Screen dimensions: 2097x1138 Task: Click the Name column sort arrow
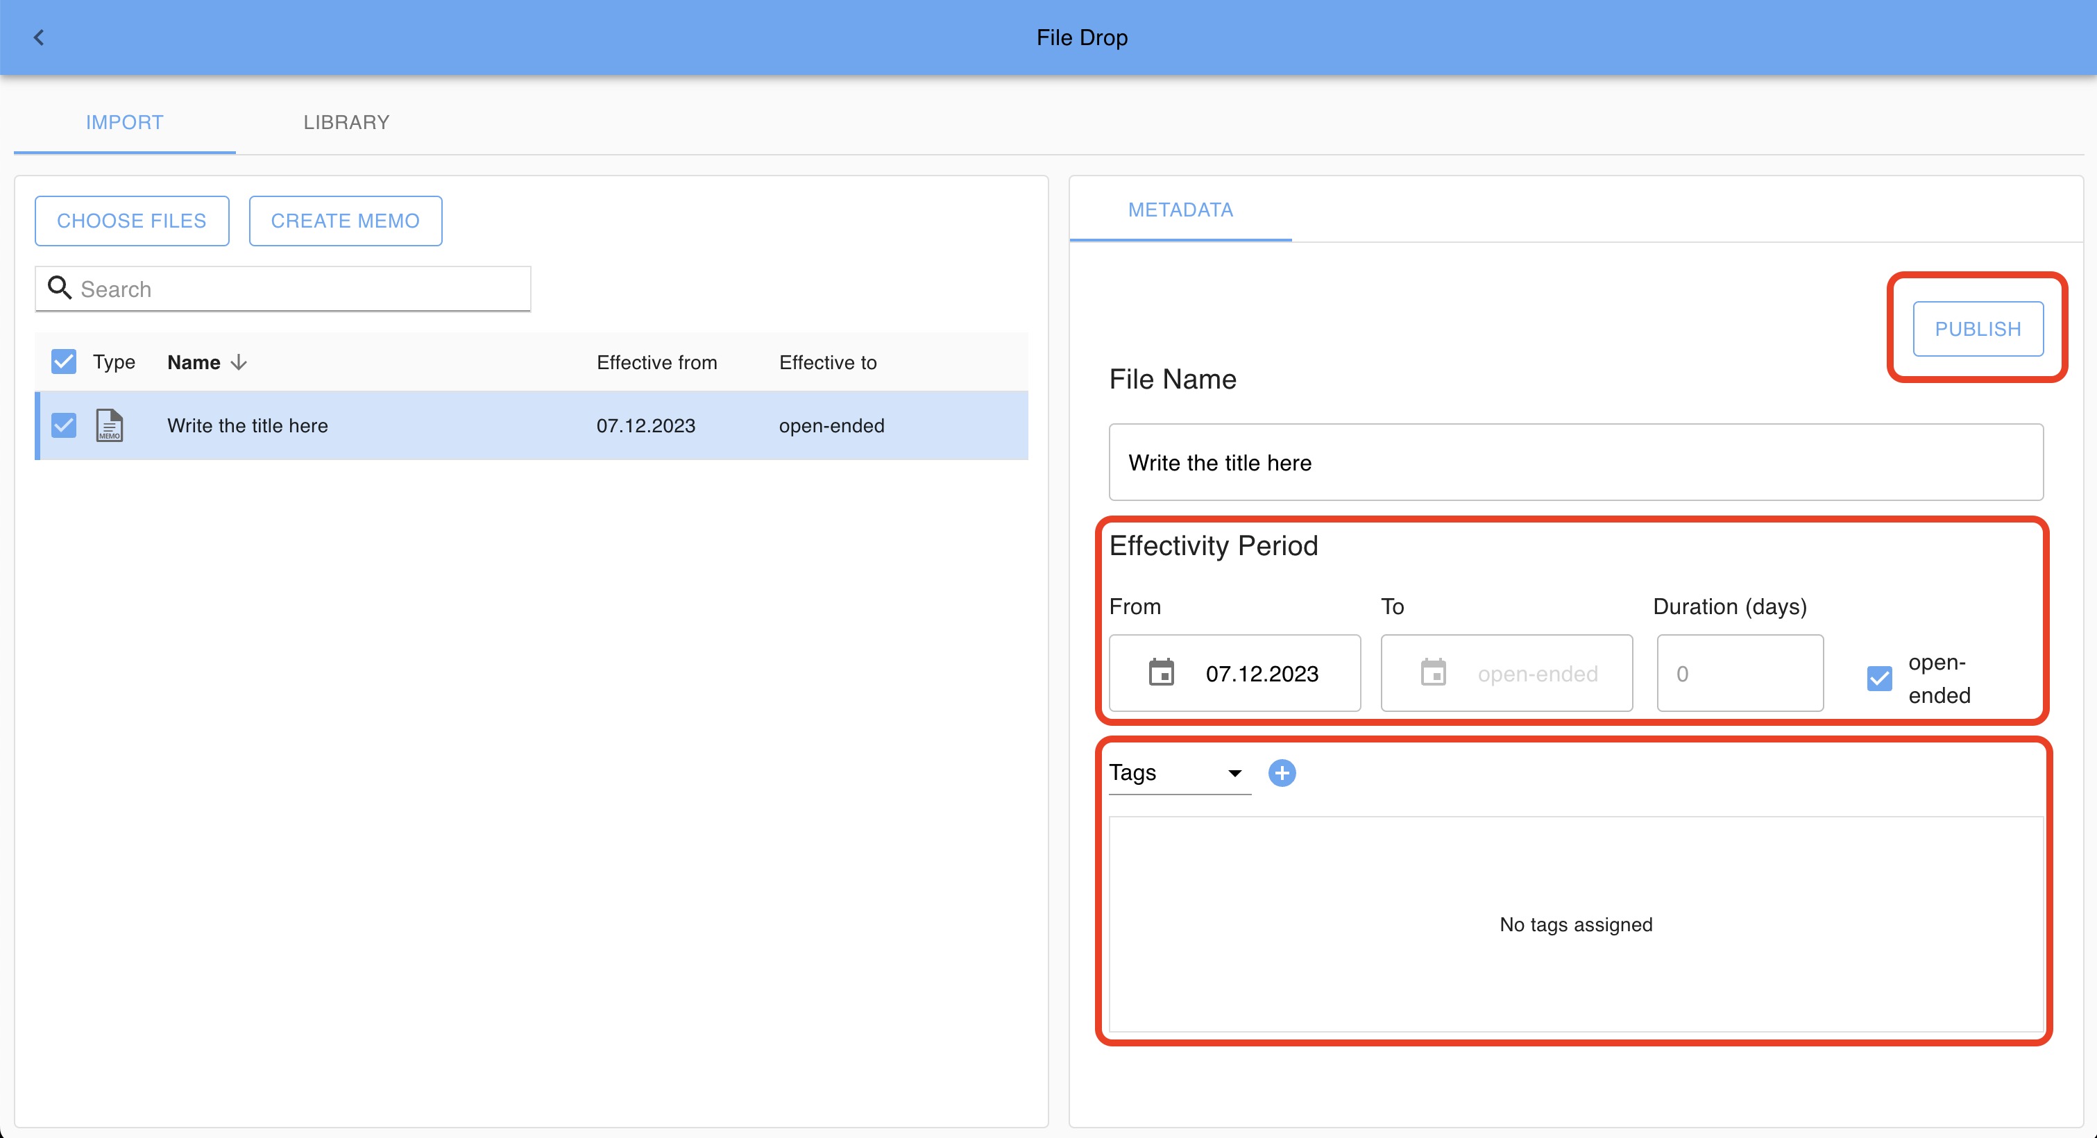pos(239,362)
